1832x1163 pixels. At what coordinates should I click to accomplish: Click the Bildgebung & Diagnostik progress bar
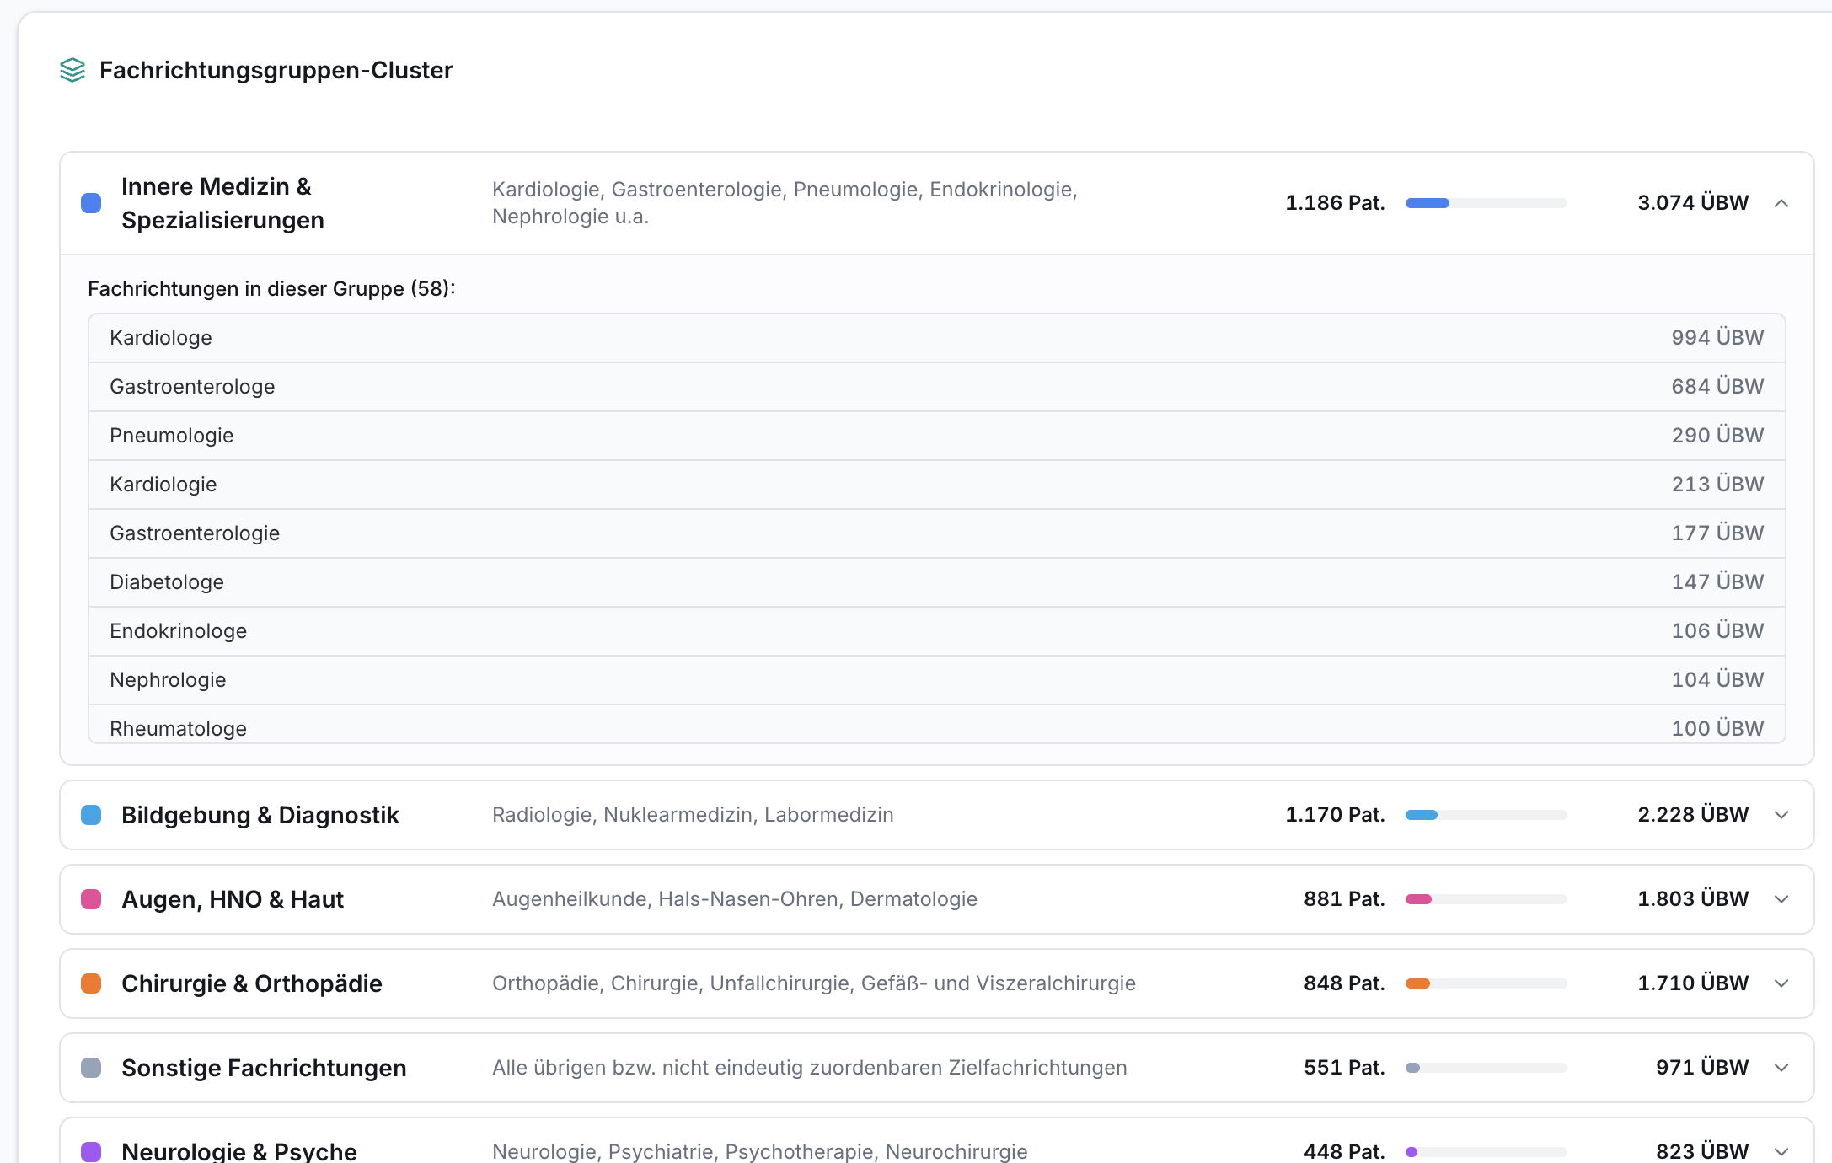click(1486, 815)
